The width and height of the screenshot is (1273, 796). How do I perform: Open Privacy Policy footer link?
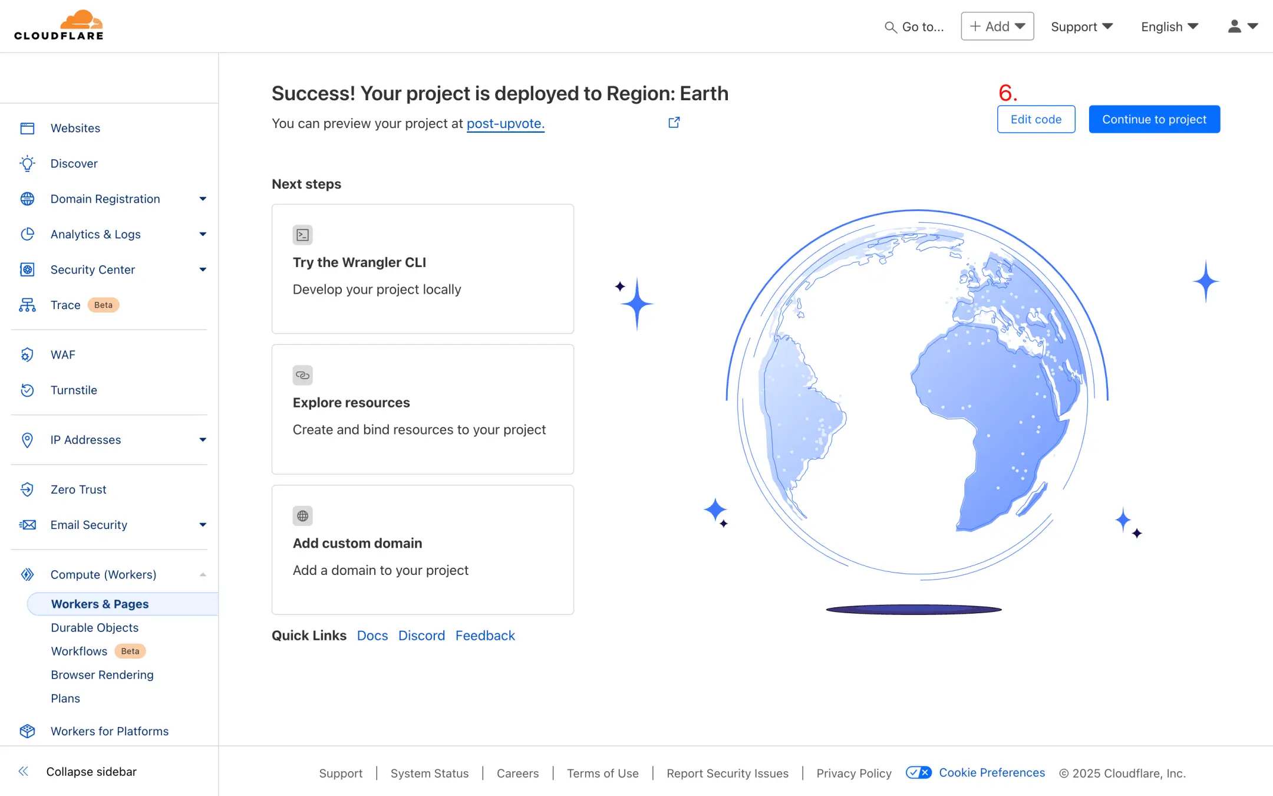tap(854, 773)
